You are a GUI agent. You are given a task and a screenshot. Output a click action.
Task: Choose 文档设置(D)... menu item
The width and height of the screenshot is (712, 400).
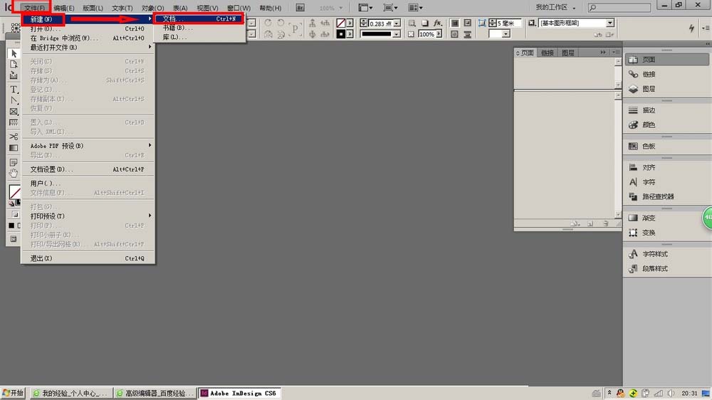(88, 169)
